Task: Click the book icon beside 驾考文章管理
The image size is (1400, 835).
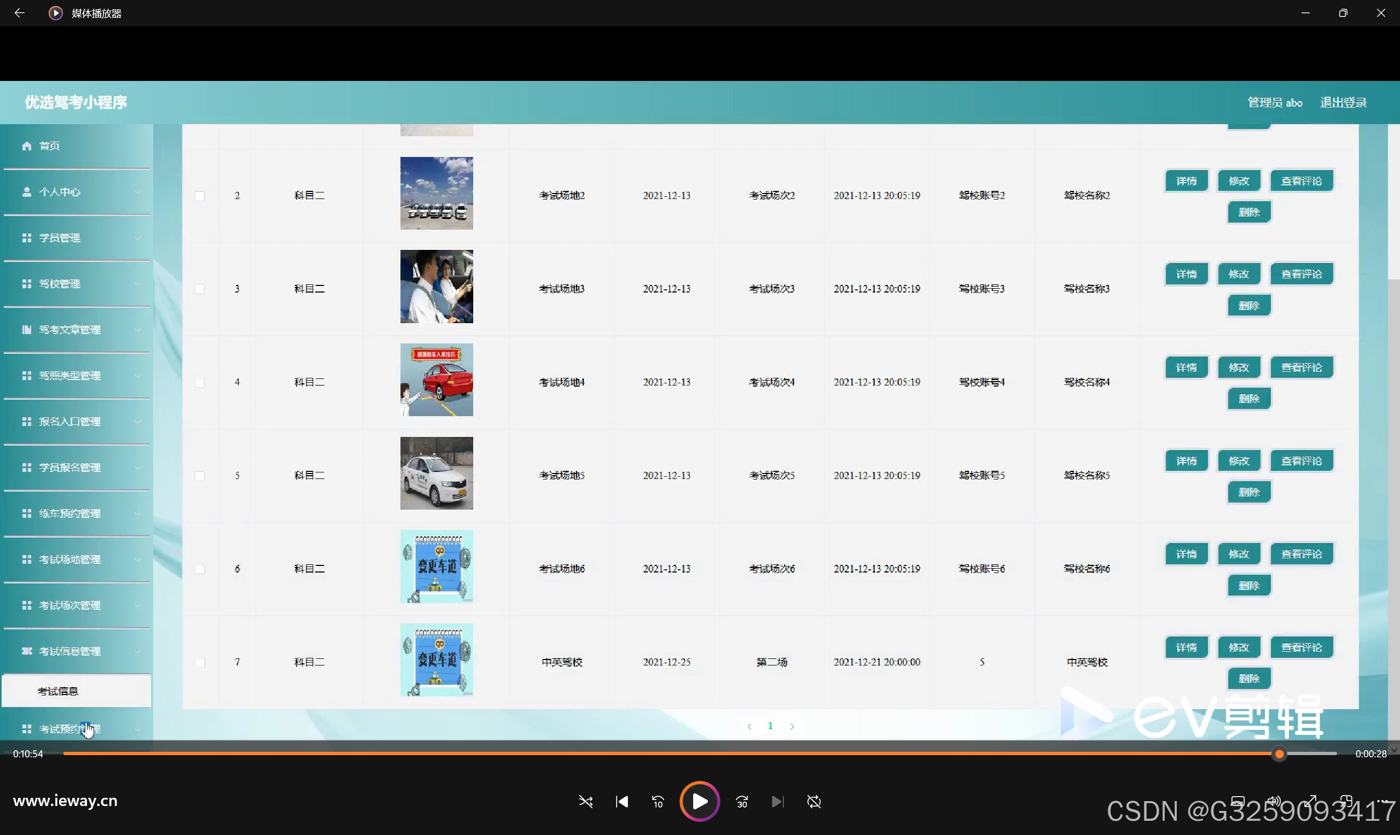Action: click(x=26, y=330)
